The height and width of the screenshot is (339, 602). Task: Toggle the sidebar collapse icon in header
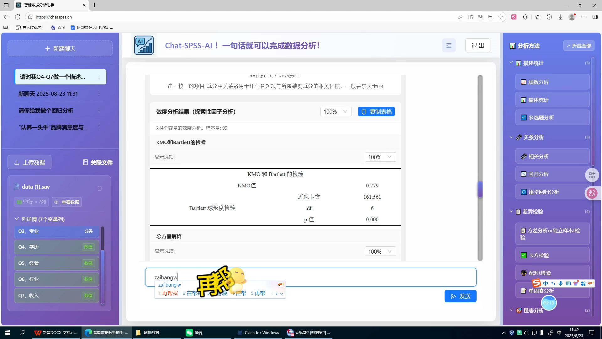(x=449, y=46)
